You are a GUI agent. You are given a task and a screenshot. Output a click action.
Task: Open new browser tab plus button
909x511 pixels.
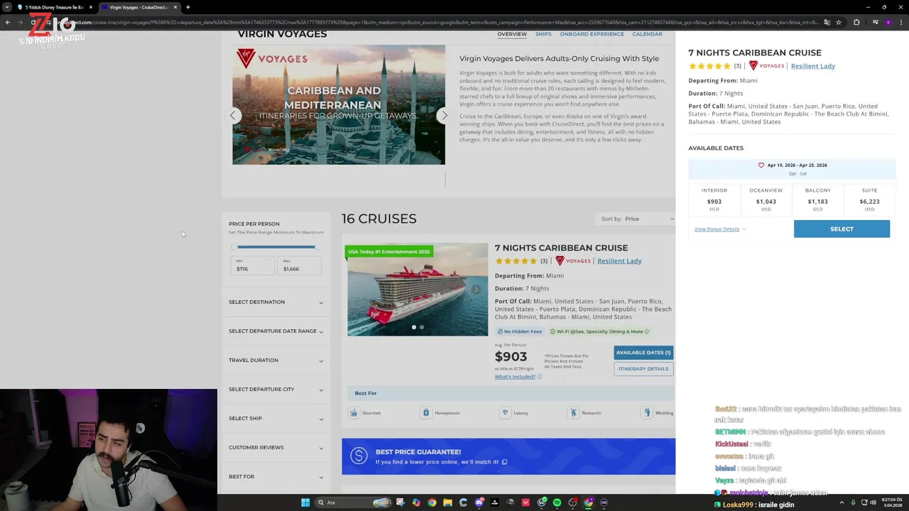pos(187,7)
